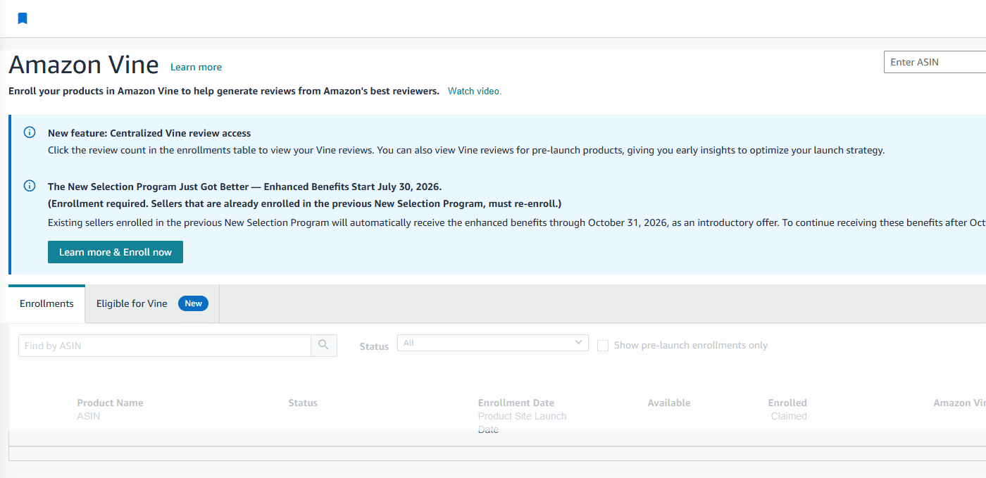Click the Status column header in table
This screenshot has width=986, height=478.
303,403
